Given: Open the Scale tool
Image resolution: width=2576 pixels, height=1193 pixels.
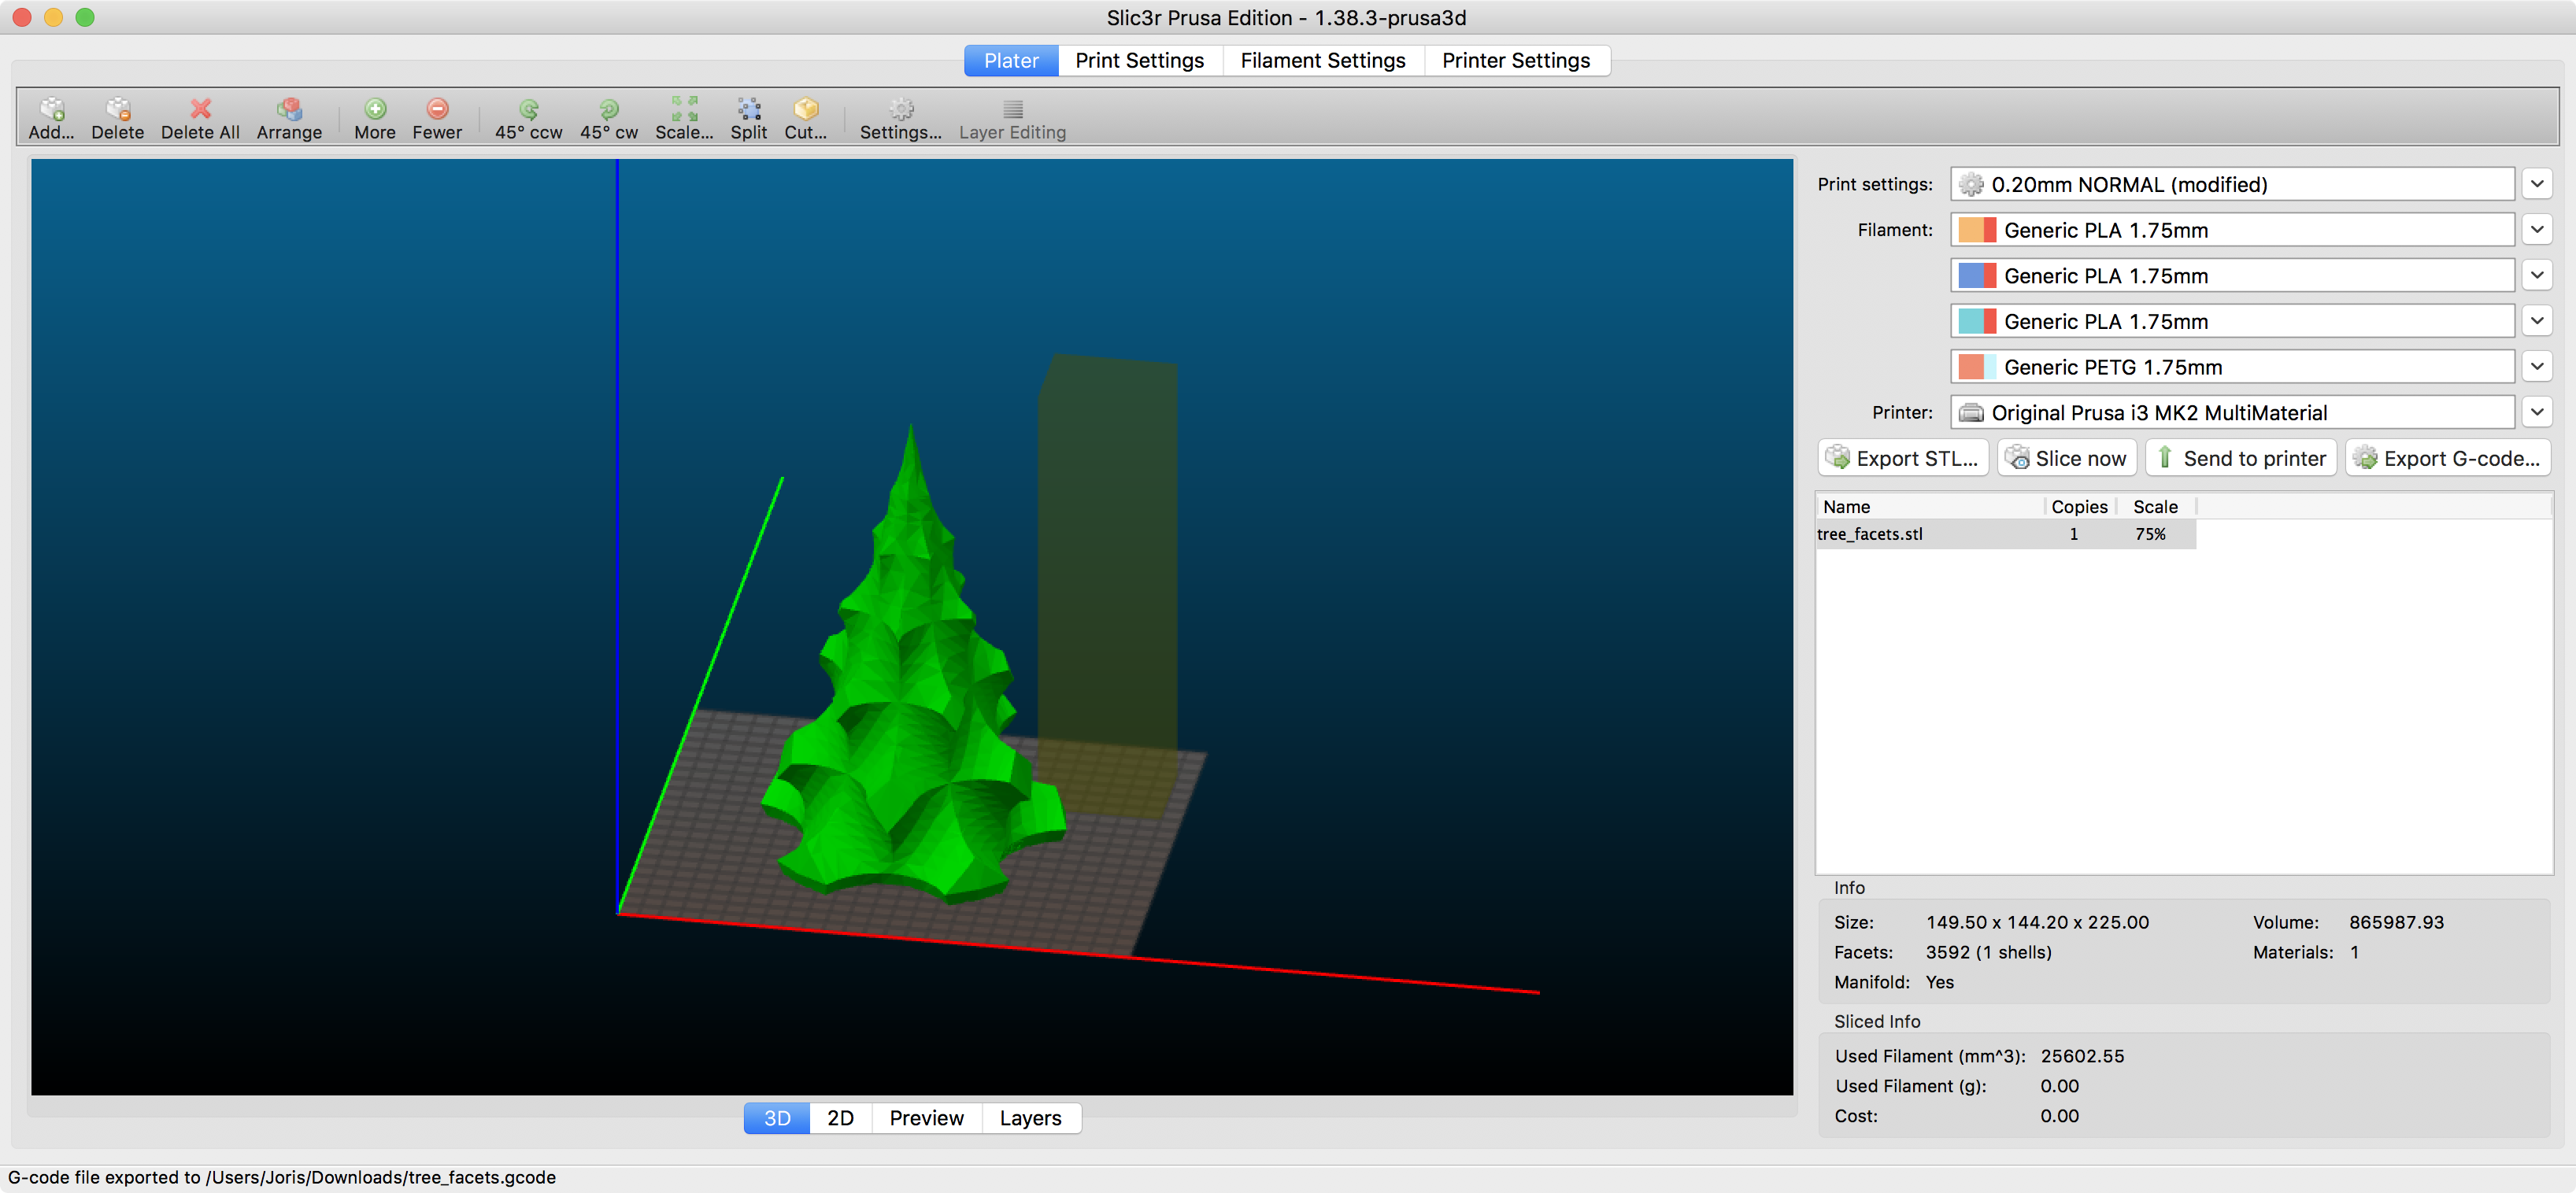Looking at the screenshot, I should tap(684, 118).
